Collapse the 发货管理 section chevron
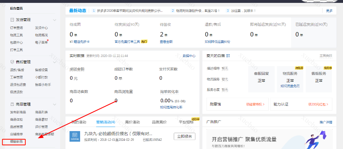The width and height of the screenshot is (343, 149). tap(54, 20)
